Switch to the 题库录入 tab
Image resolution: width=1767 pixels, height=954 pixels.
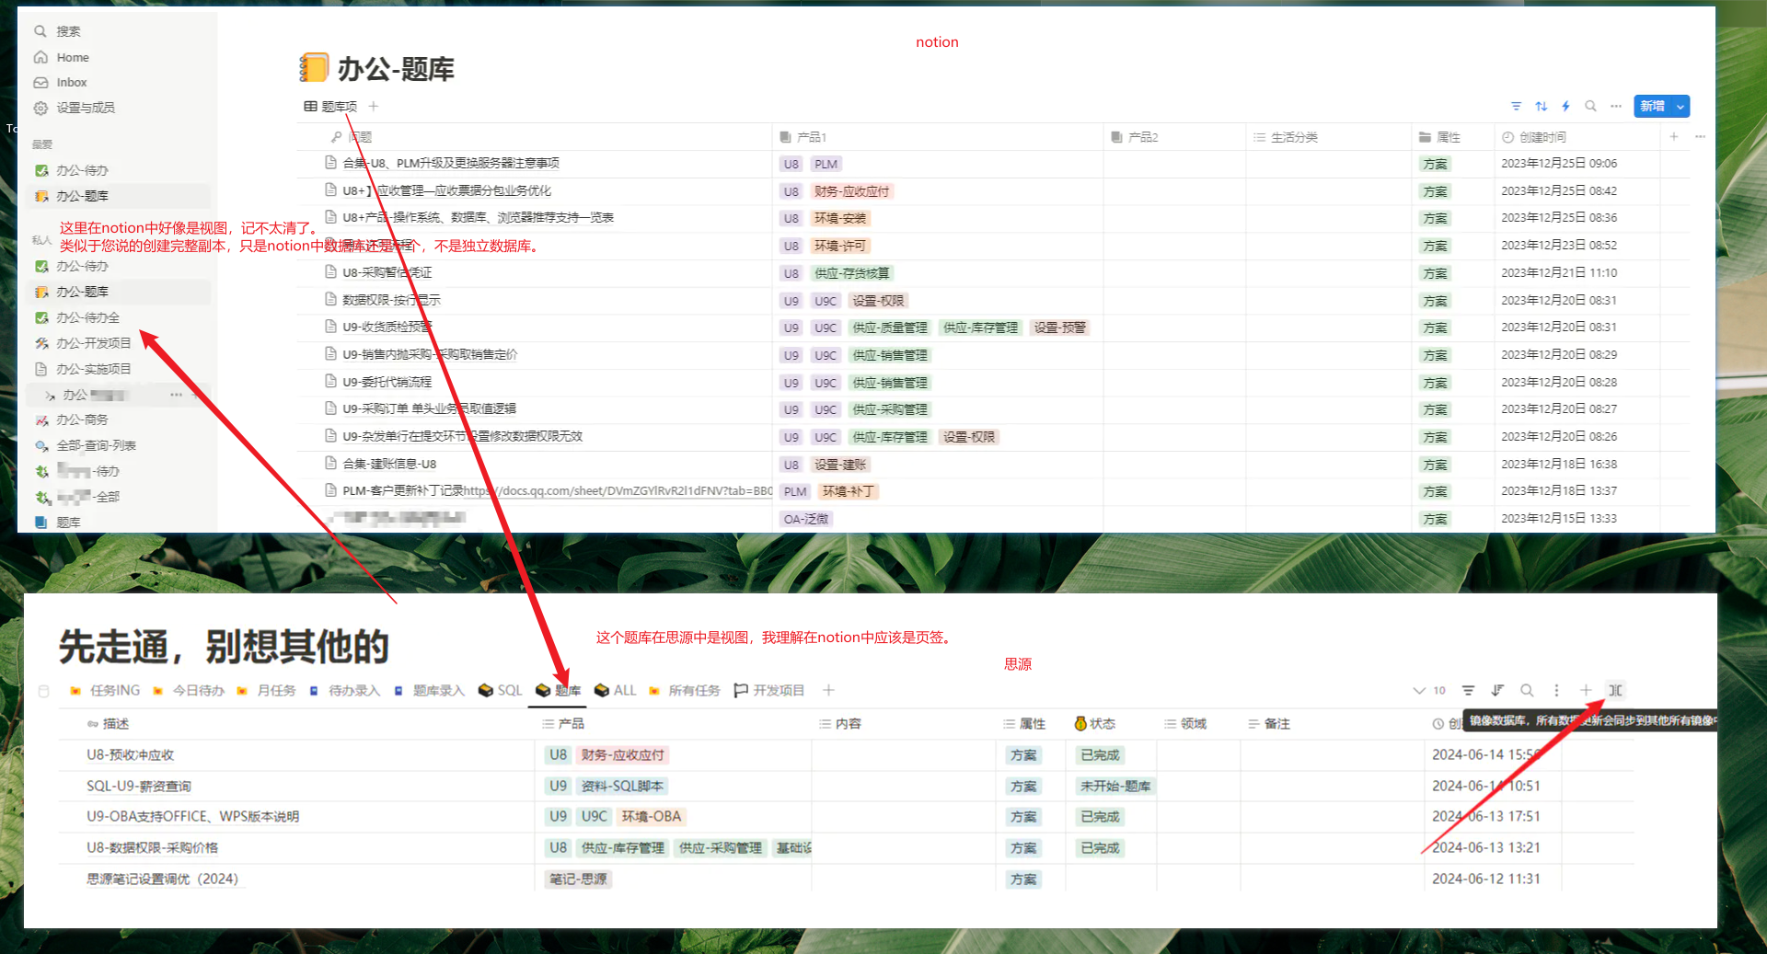tap(429, 690)
